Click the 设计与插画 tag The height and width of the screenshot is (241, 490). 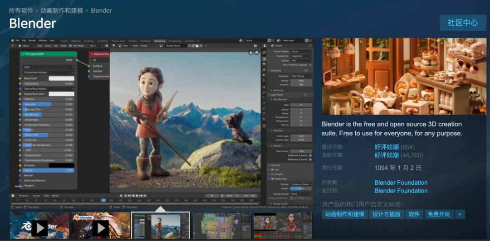tap(387, 214)
